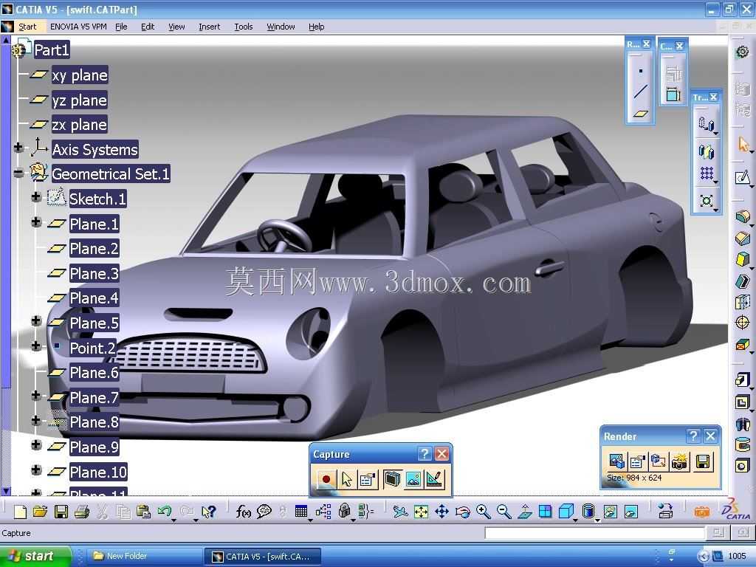Open the Insert menu

[x=209, y=27]
